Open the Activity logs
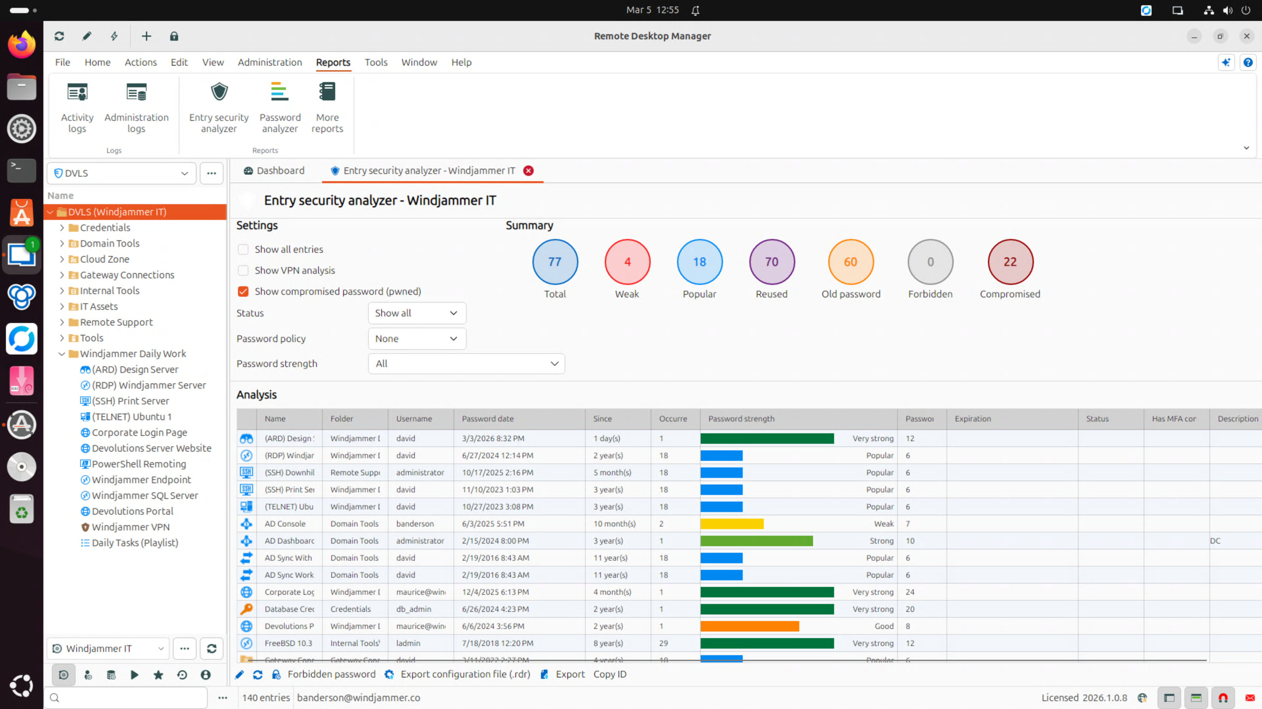 click(x=77, y=107)
